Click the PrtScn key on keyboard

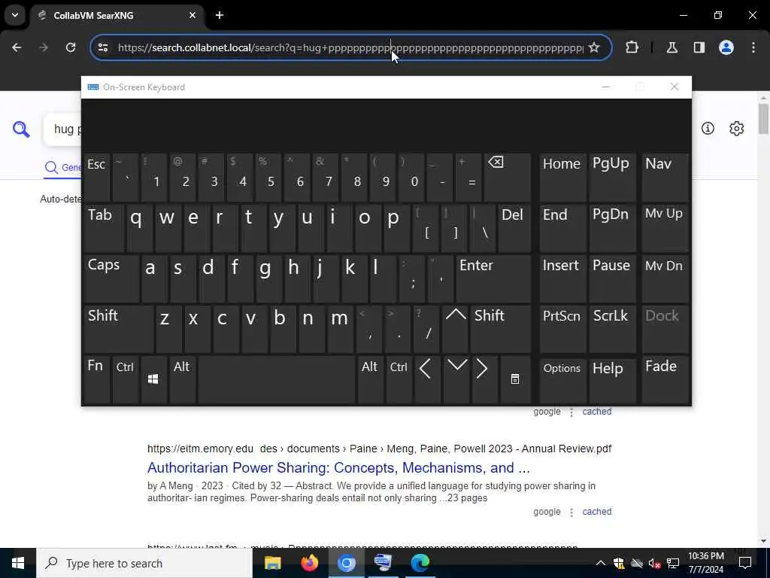(x=562, y=328)
